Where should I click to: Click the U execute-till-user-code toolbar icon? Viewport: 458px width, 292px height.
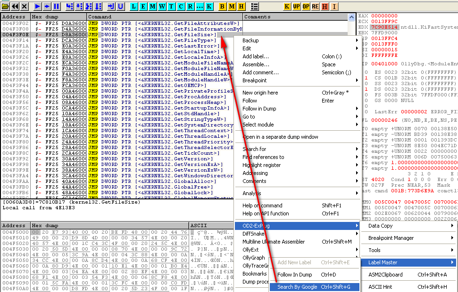coord(120,6)
